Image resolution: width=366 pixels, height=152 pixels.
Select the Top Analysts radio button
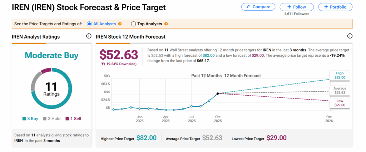(133, 24)
